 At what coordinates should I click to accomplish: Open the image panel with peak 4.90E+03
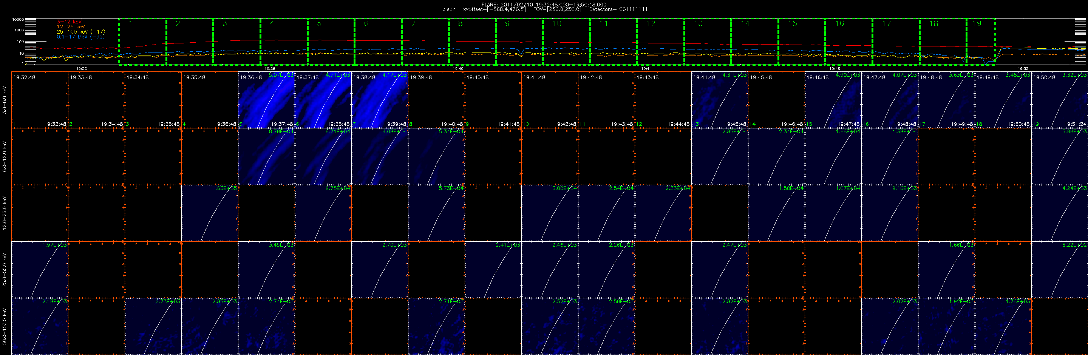[833, 100]
